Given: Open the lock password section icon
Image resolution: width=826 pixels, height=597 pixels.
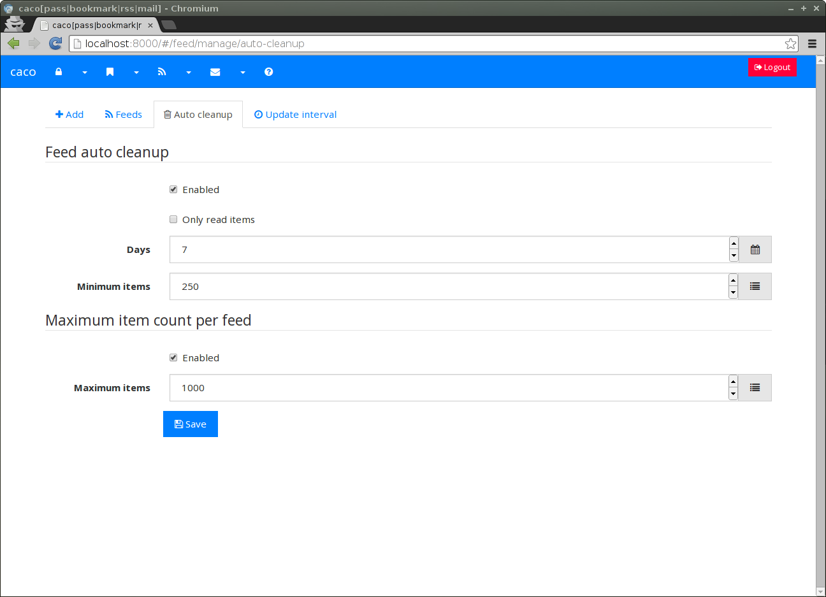Looking at the screenshot, I should pos(59,72).
